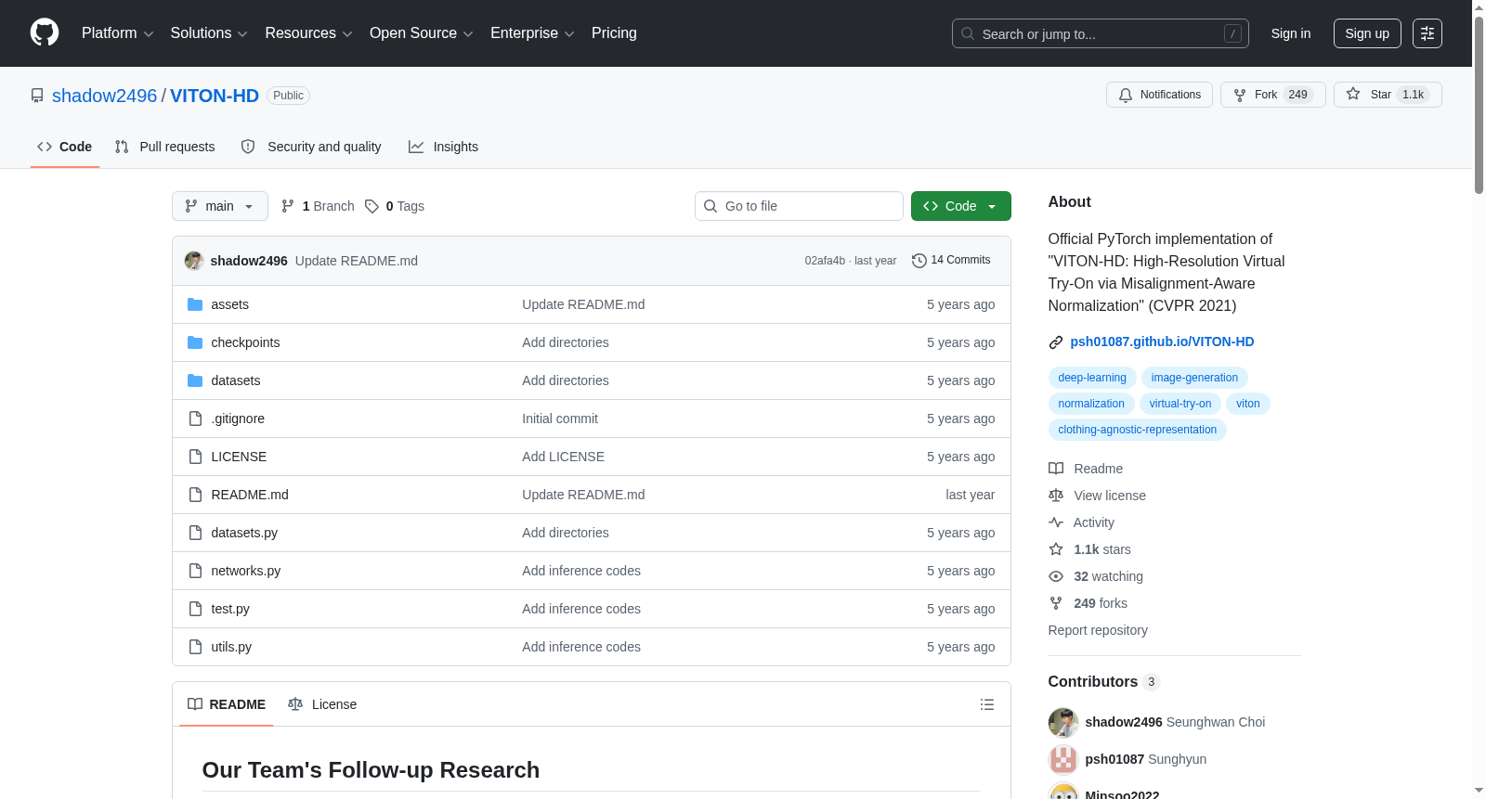Click Report repository link
The height and width of the screenshot is (799, 1486).
(1098, 630)
